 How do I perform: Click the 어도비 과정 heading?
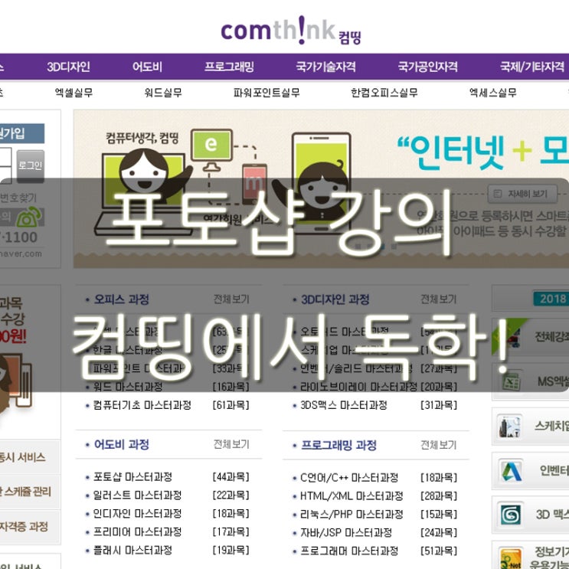122,444
